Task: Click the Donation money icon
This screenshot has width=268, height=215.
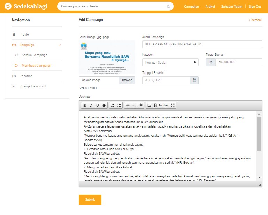Action: (14, 76)
